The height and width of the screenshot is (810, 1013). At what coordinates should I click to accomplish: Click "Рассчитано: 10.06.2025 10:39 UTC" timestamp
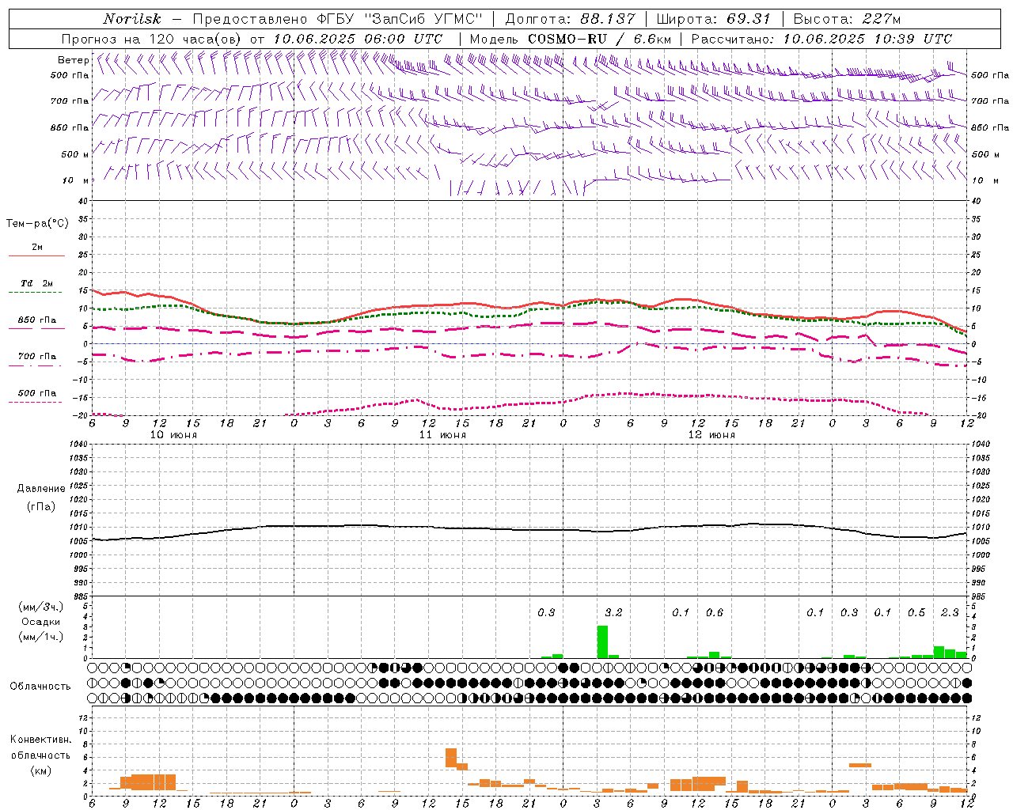(821, 39)
